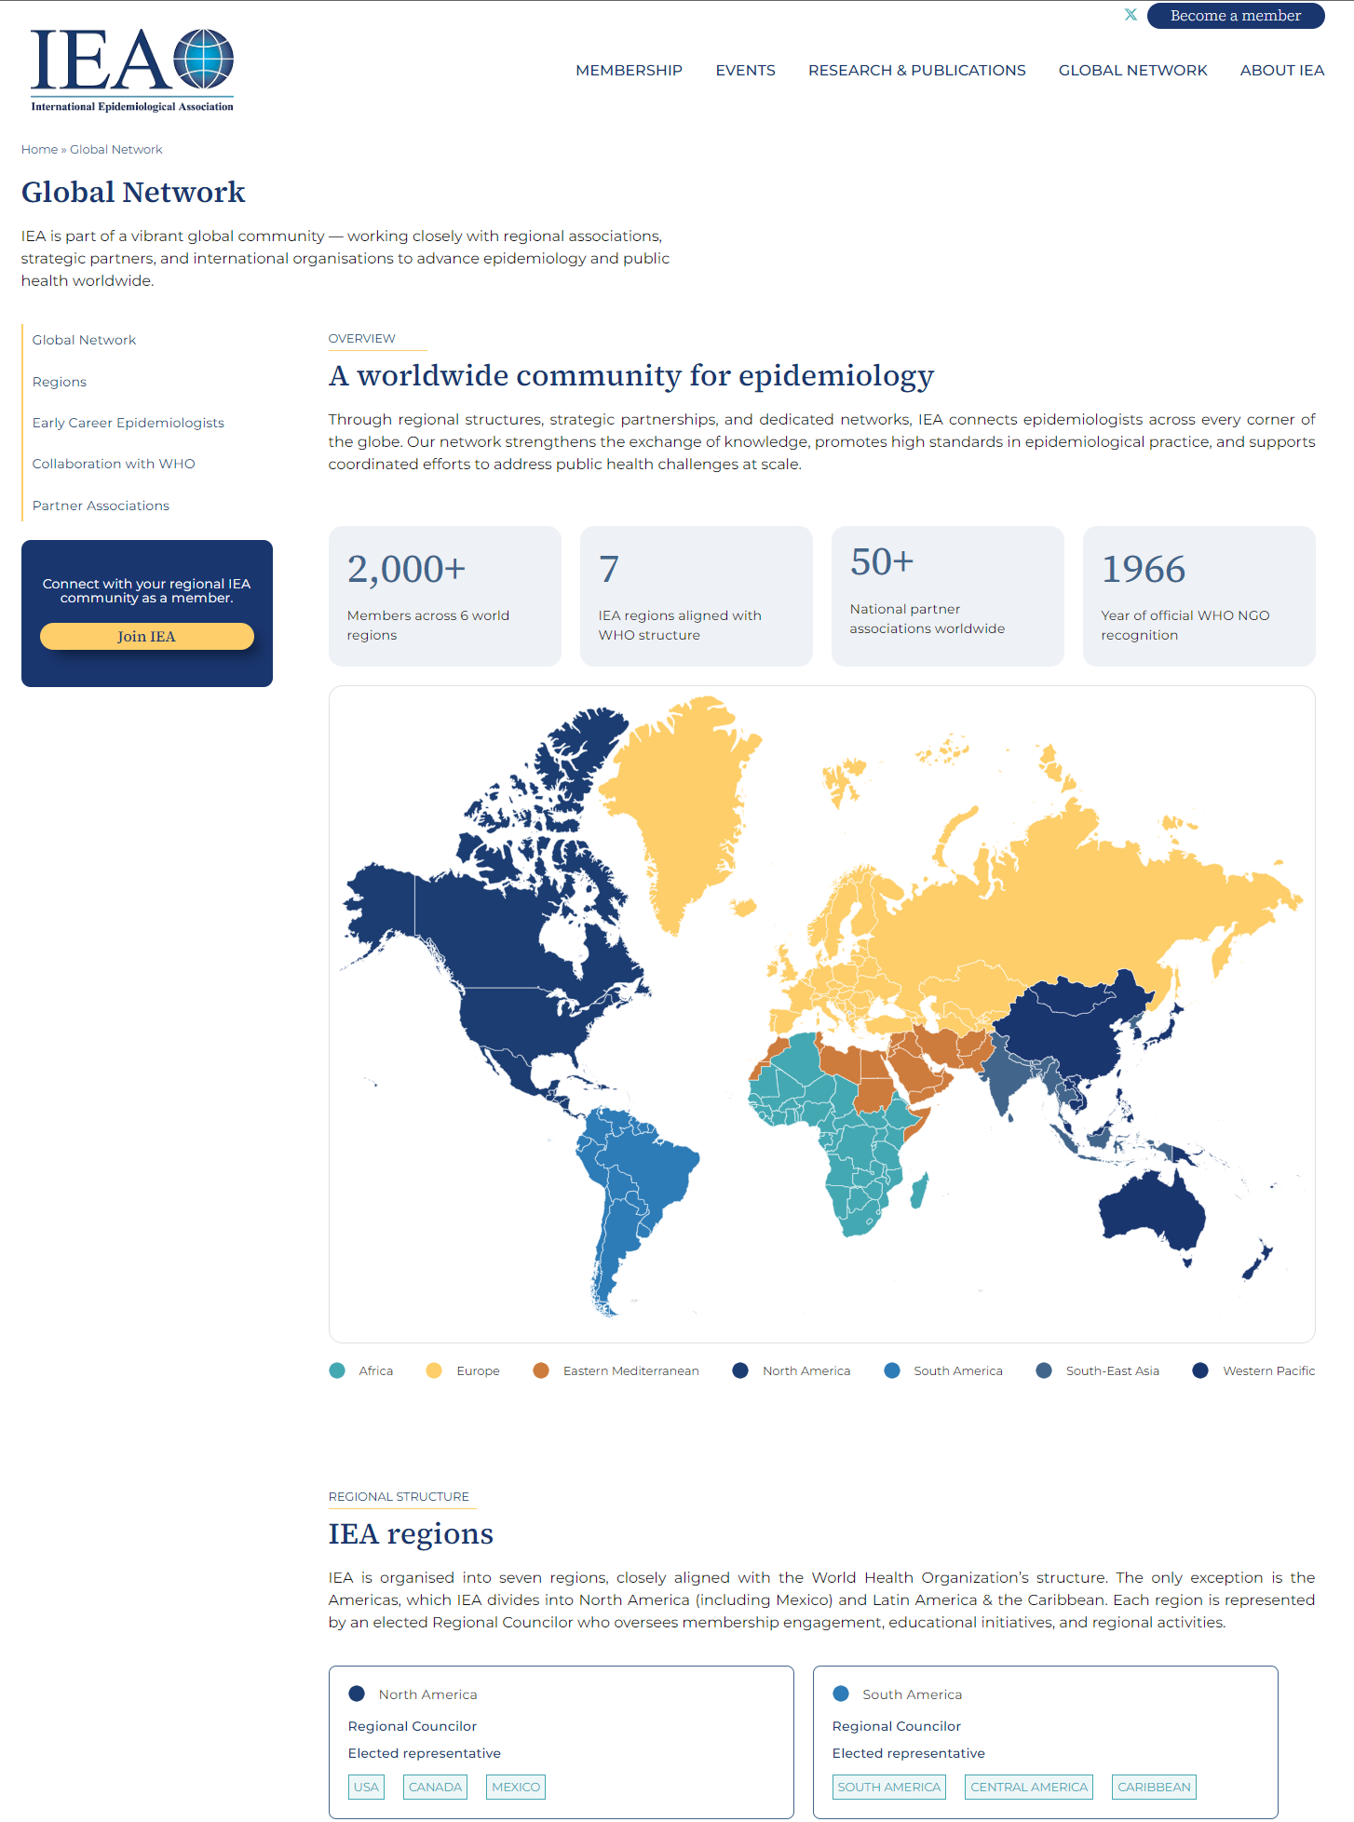The image size is (1354, 1822).
Task: Open the About IEA menu
Action: coord(1281,71)
